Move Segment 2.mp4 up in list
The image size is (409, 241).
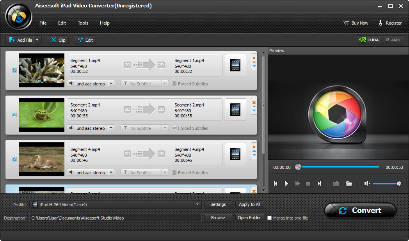pyautogui.click(x=254, y=106)
